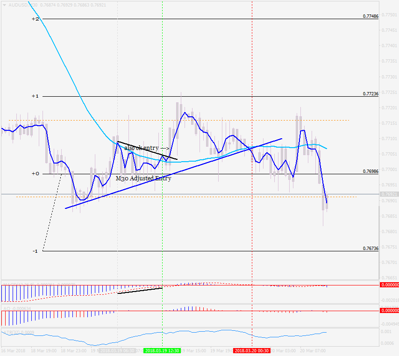Select the 0.76736 price level label

coord(370,248)
